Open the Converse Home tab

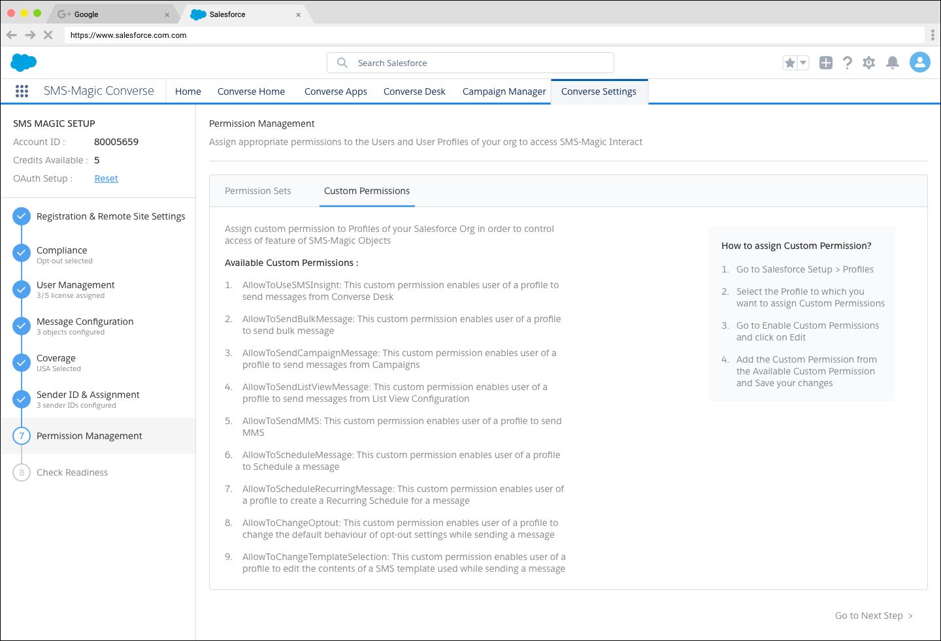coord(251,91)
